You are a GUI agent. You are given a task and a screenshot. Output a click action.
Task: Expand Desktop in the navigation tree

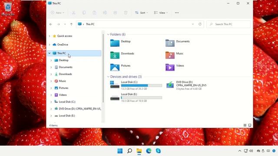coord(51,60)
